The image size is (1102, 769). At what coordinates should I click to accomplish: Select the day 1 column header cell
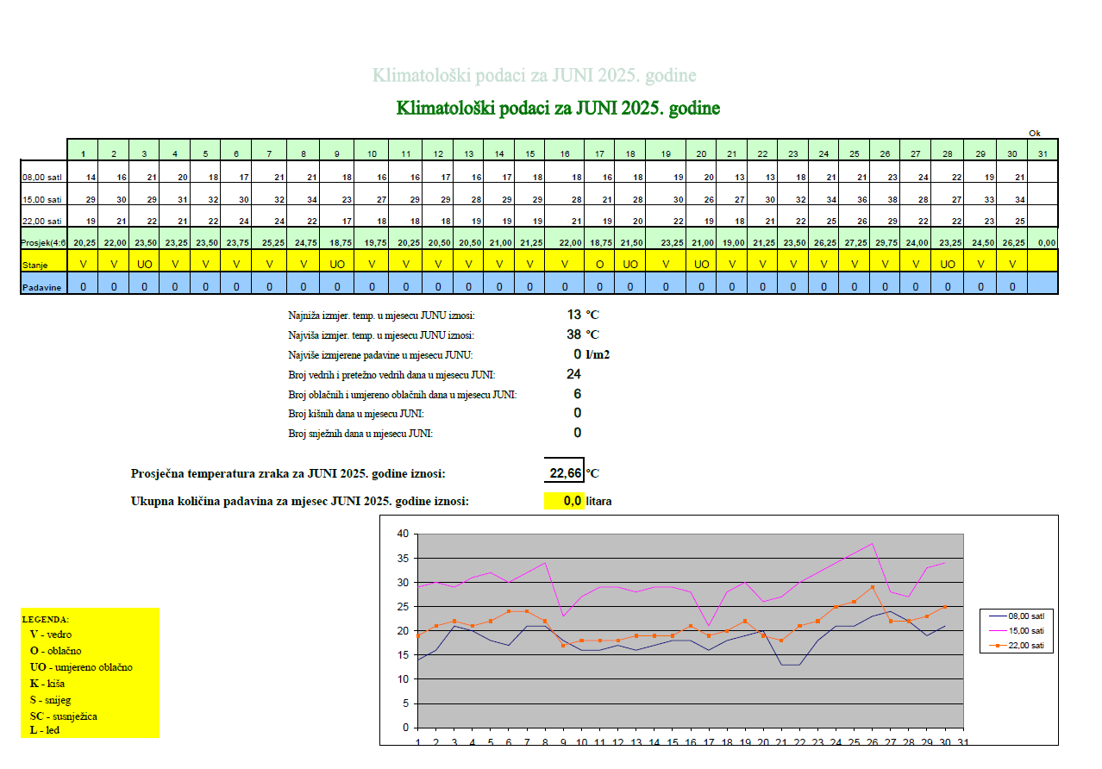click(x=83, y=153)
